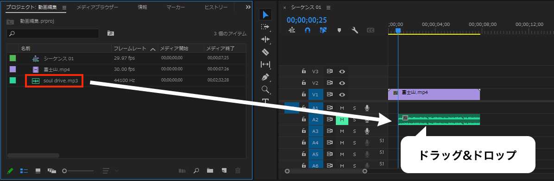The image size is (554, 181).
Task: Click the insert as nests toggle icon
Action: point(292,31)
